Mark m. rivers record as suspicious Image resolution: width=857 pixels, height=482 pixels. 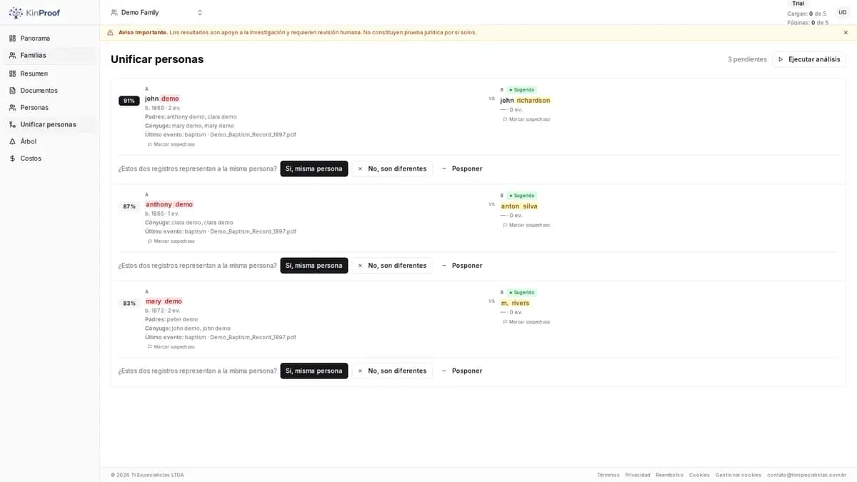click(526, 322)
